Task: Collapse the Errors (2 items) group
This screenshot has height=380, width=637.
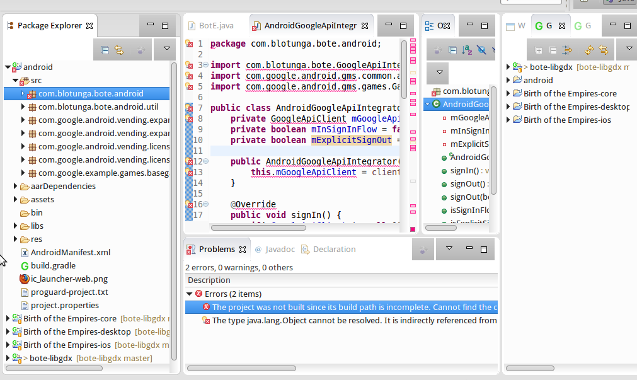Action: [x=189, y=294]
